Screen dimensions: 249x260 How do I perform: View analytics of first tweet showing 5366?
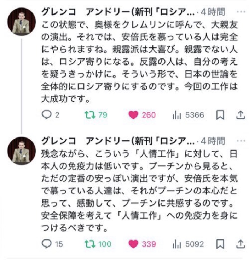176,115
